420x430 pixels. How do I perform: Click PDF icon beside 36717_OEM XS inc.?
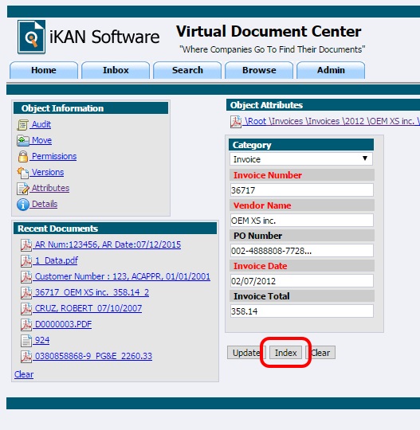click(26, 292)
